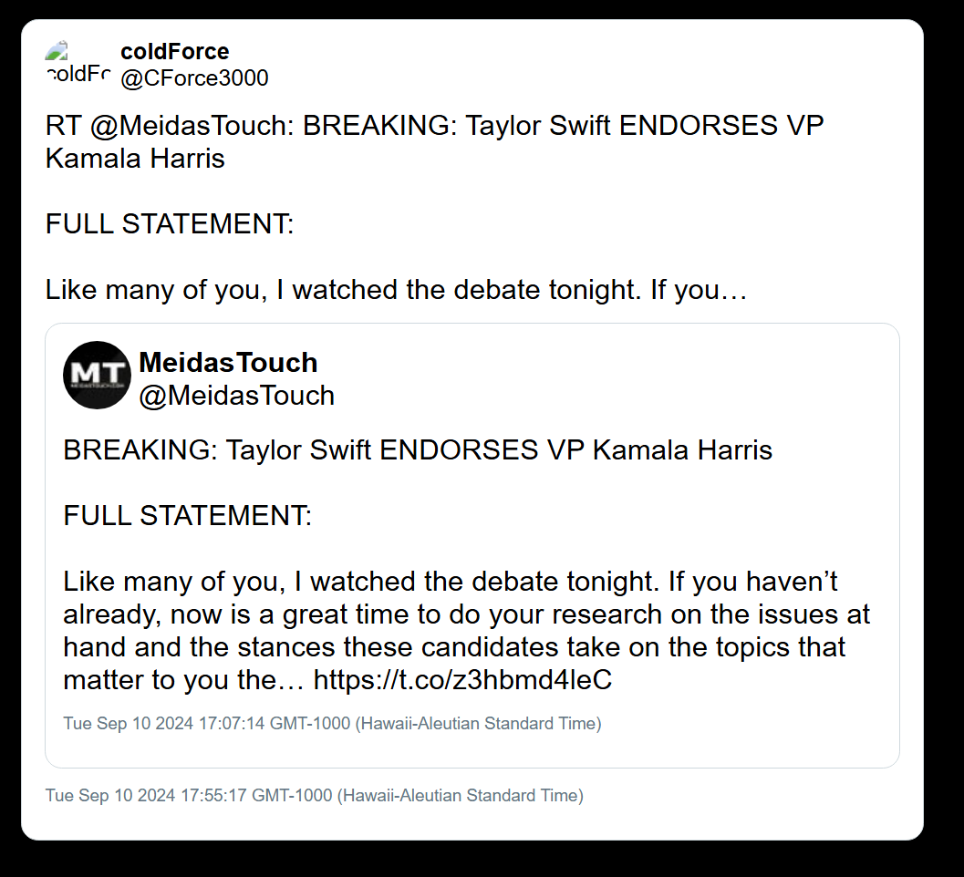
Task: Click 'matter to you the…' in quoted tweet
Action: [181, 680]
